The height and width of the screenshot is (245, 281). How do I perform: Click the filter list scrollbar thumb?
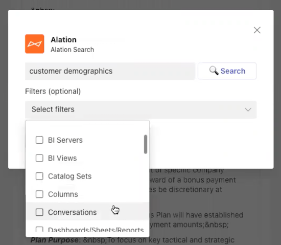click(146, 144)
